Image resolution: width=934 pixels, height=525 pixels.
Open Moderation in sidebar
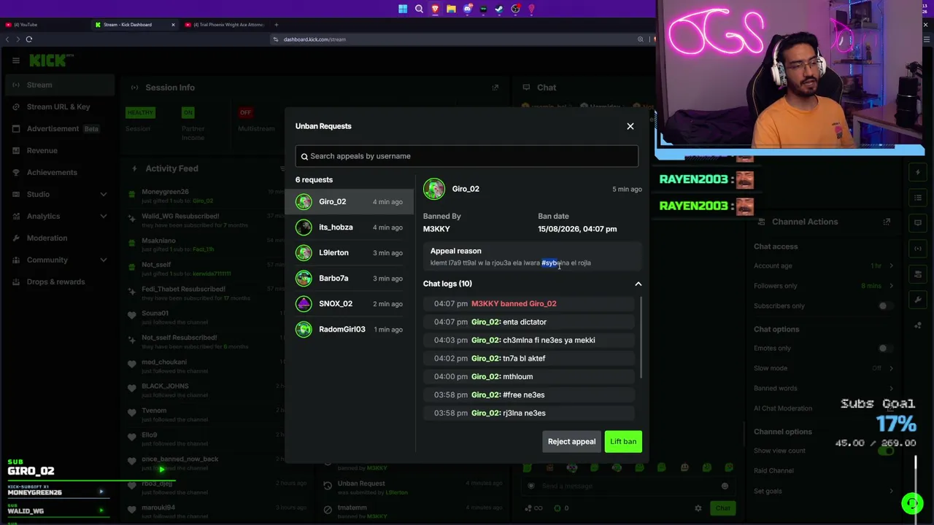tap(58, 238)
